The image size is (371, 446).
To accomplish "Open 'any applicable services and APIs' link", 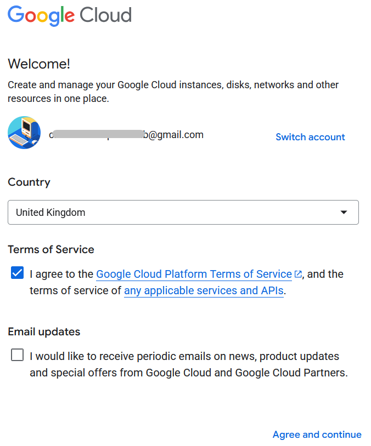I will click(x=204, y=290).
